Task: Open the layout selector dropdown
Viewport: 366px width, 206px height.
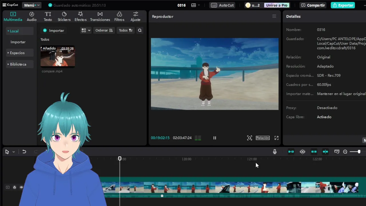Action: point(196,5)
